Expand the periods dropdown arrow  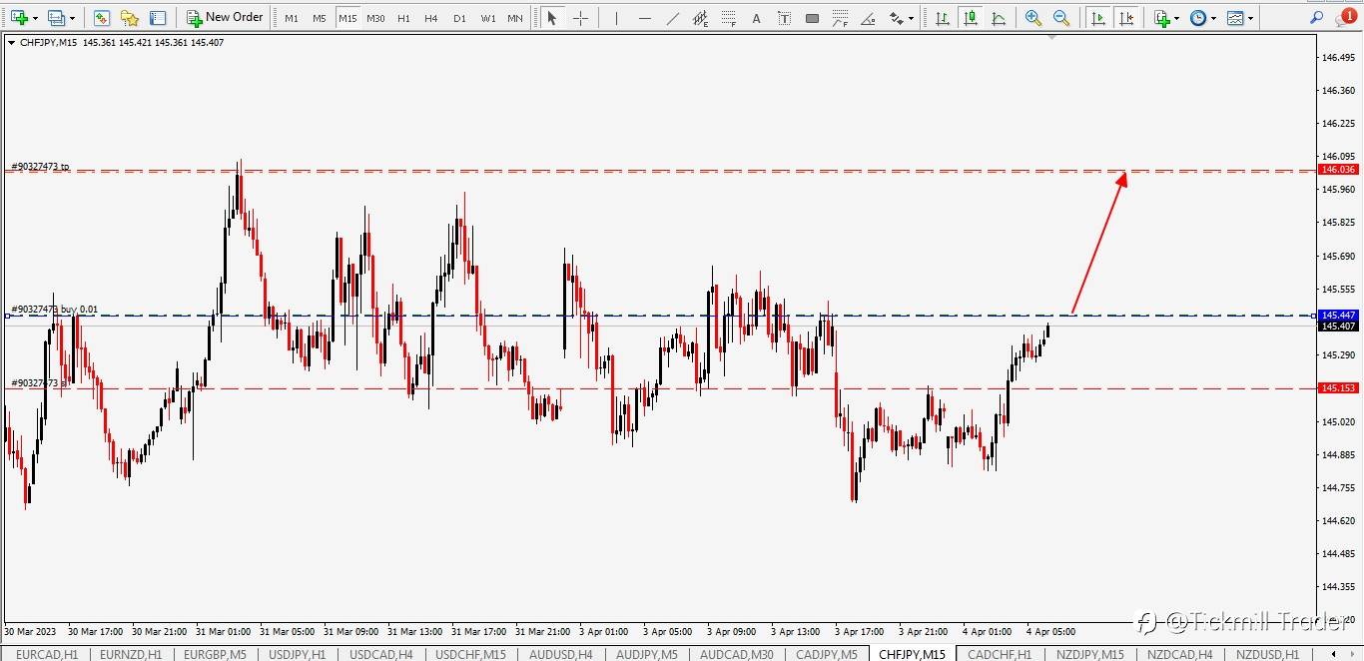click(x=1213, y=18)
